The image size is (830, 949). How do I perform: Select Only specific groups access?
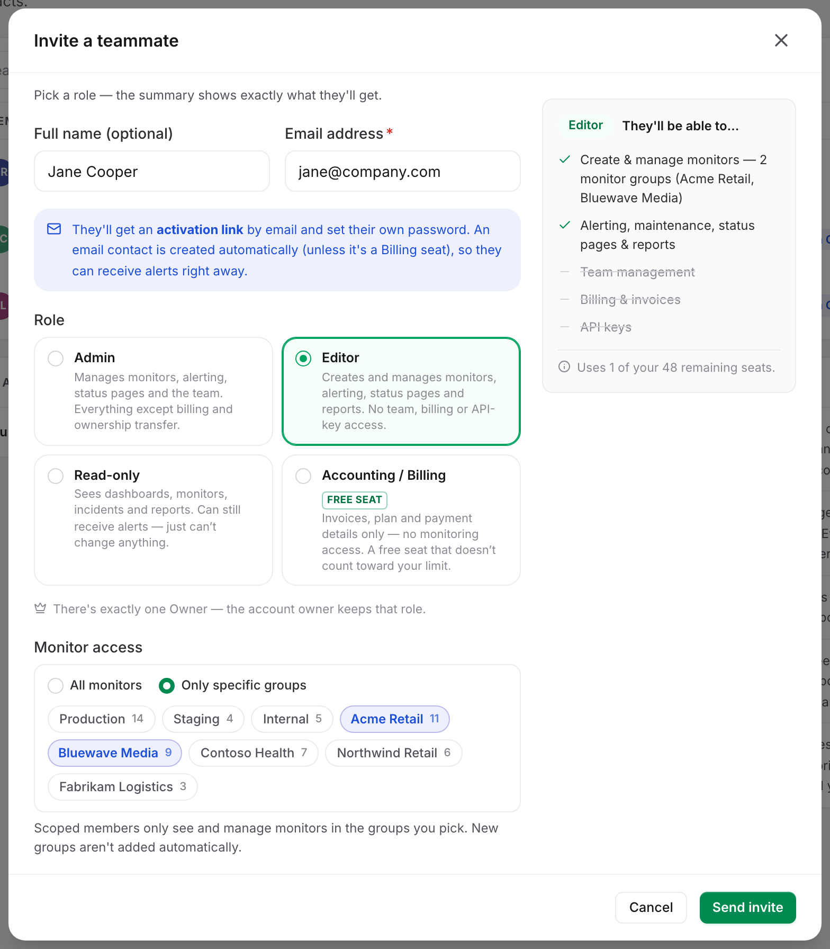coord(167,686)
